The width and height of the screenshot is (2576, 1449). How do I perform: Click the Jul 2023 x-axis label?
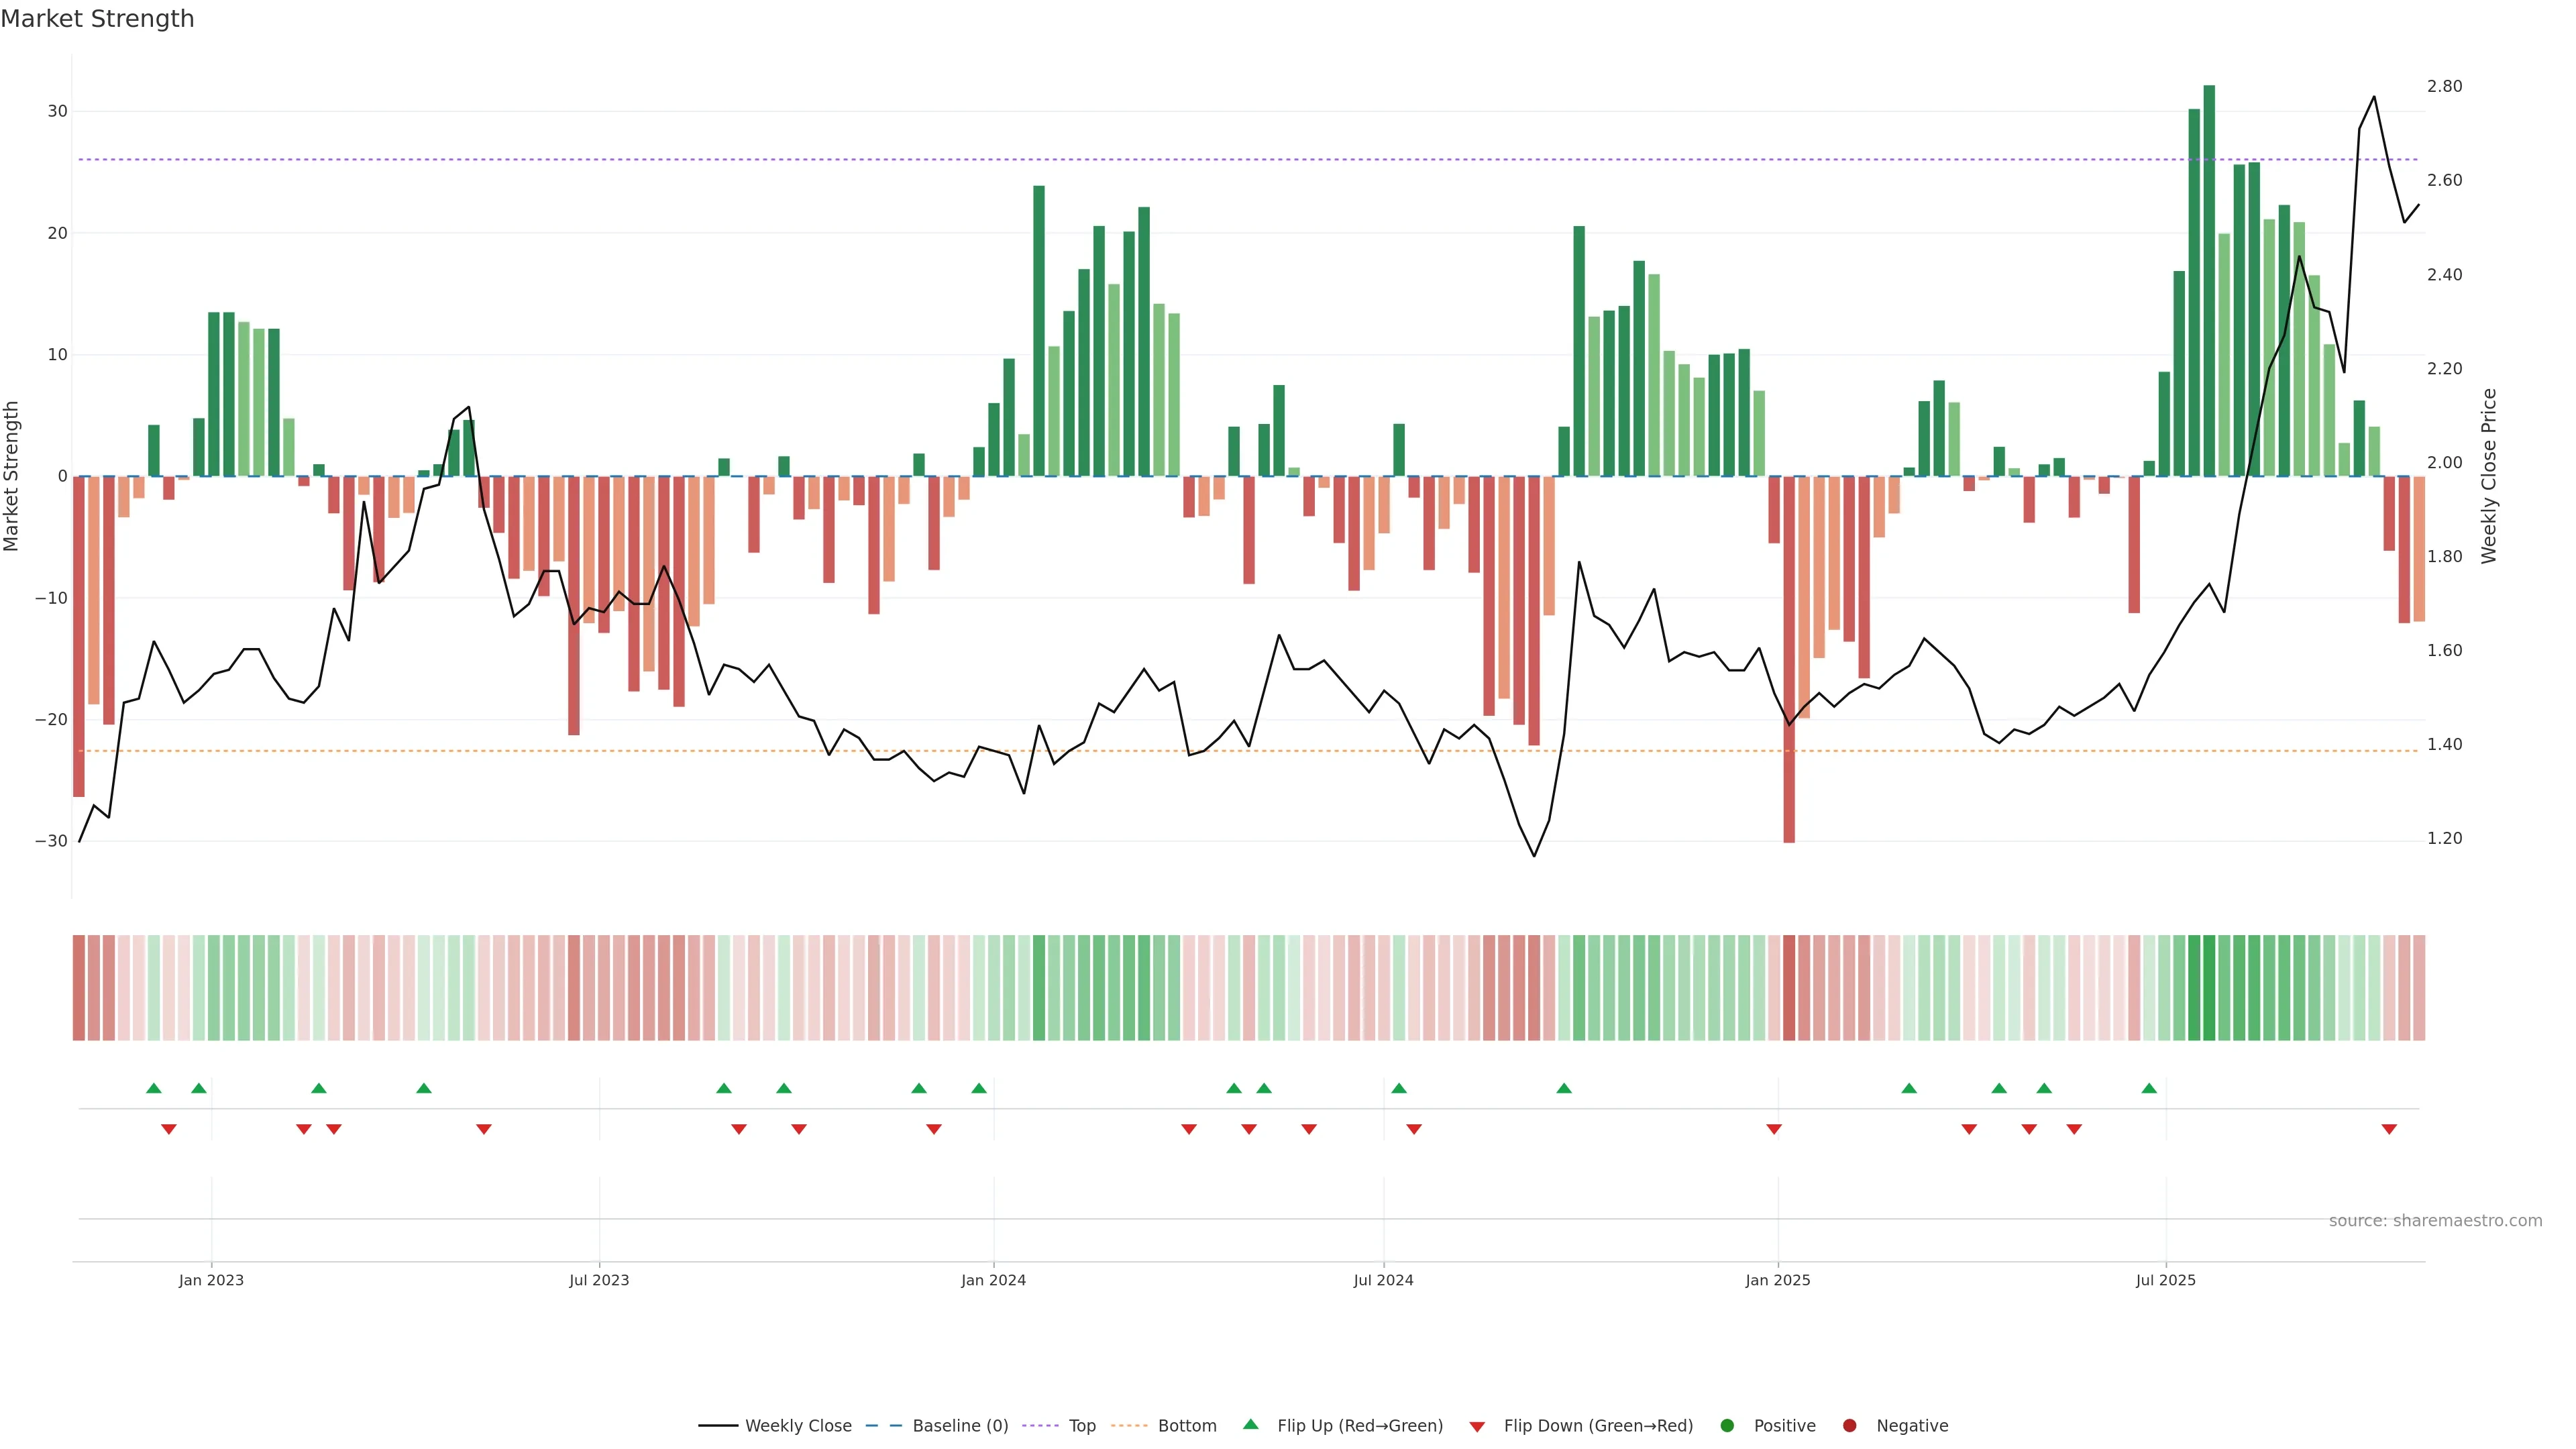[599, 1280]
